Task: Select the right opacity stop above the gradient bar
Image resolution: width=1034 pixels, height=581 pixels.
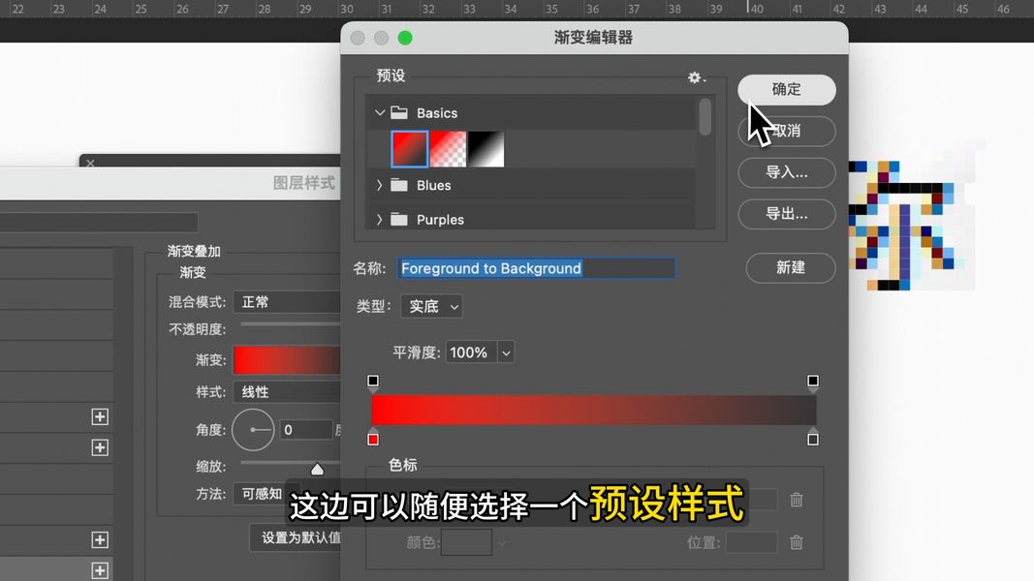Action: (x=813, y=382)
